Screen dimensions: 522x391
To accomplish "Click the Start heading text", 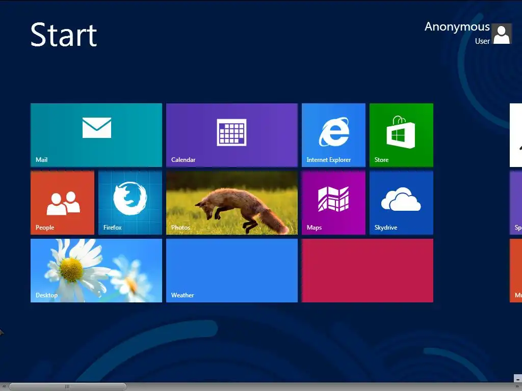I will click(64, 35).
